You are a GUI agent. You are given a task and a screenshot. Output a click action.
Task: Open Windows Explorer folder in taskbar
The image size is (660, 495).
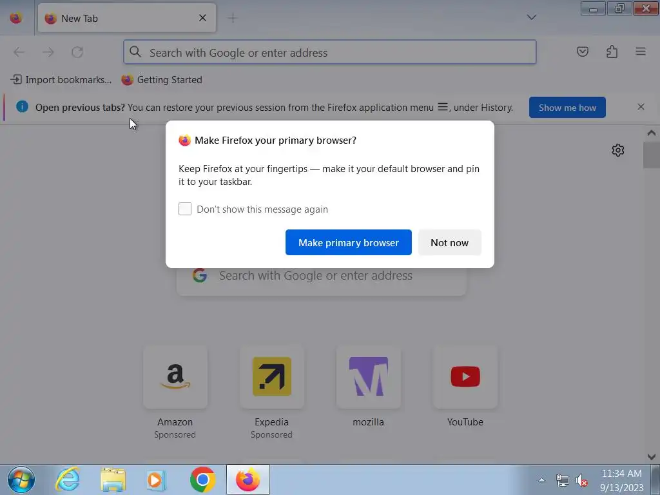[113, 480]
